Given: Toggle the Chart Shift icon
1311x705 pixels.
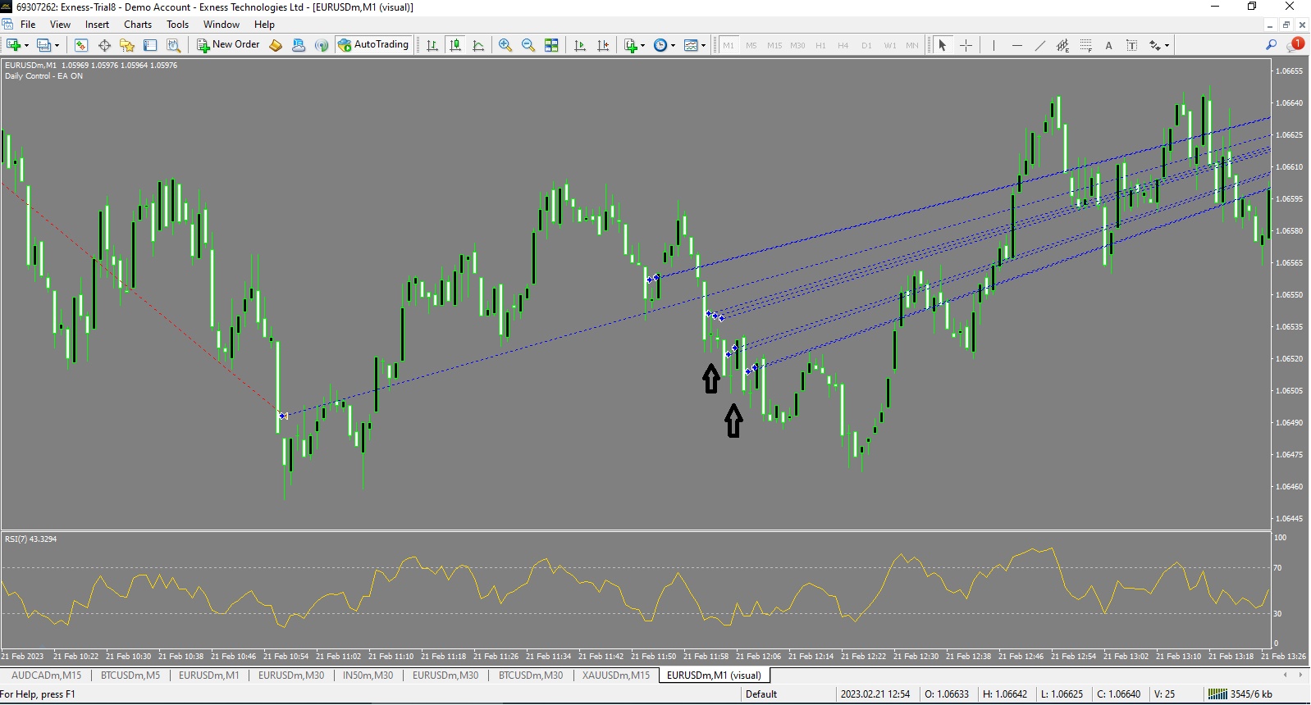Looking at the screenshot, I should pos(603,45).
